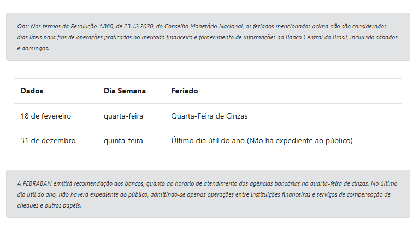Click "cheques e outros papéis" text
This screenshot has height=231, width=419.
[x=49, y=206]
